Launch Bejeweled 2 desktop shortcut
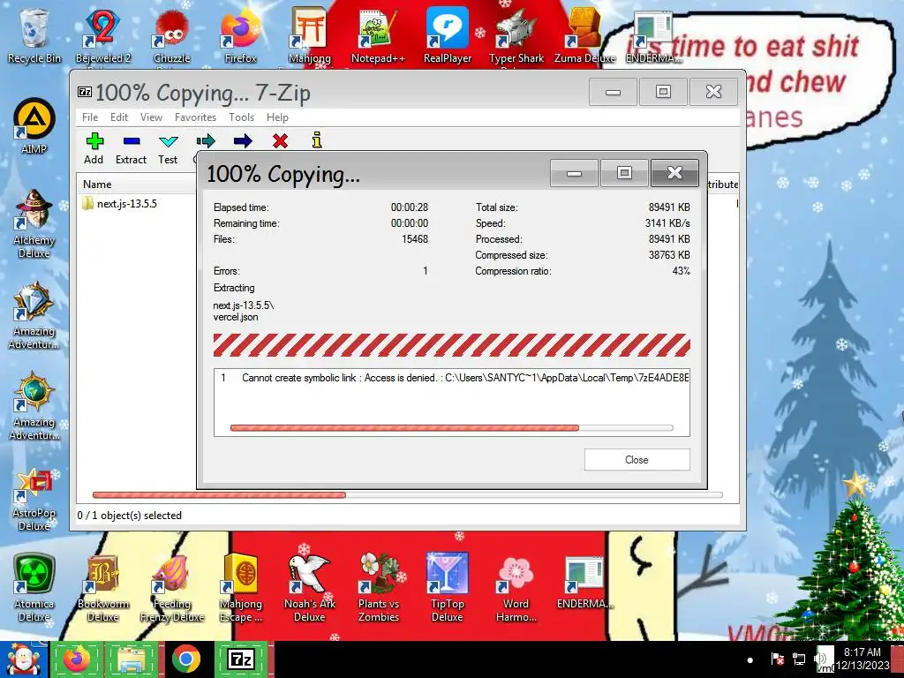 click(x=102, y=36)
